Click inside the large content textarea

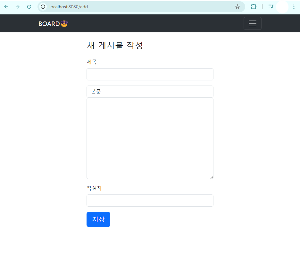(150, 138)
